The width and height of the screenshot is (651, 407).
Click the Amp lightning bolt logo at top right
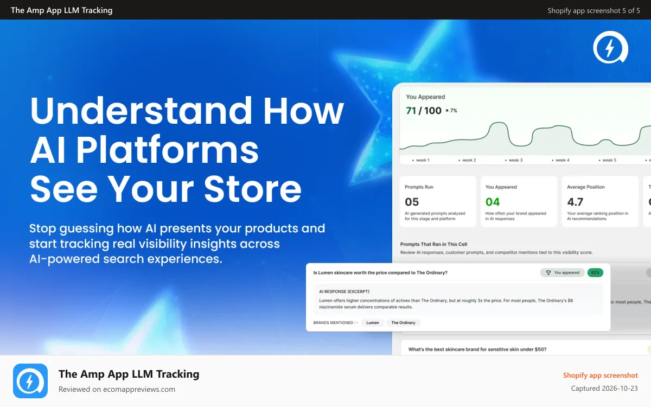(610, 48)
